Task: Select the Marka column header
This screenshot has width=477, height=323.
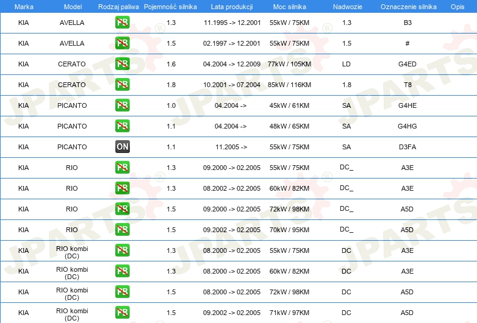Action: click(x=24, y=7)
